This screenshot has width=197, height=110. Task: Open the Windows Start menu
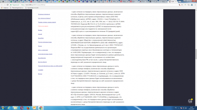(x=3, y=108)
